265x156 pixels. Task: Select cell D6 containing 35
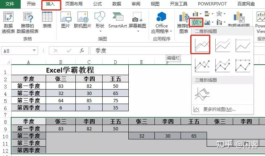(x=115, y=108)
